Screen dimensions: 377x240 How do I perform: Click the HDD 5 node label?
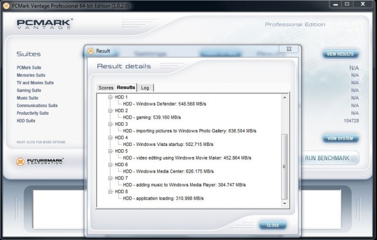click(121, 151)
